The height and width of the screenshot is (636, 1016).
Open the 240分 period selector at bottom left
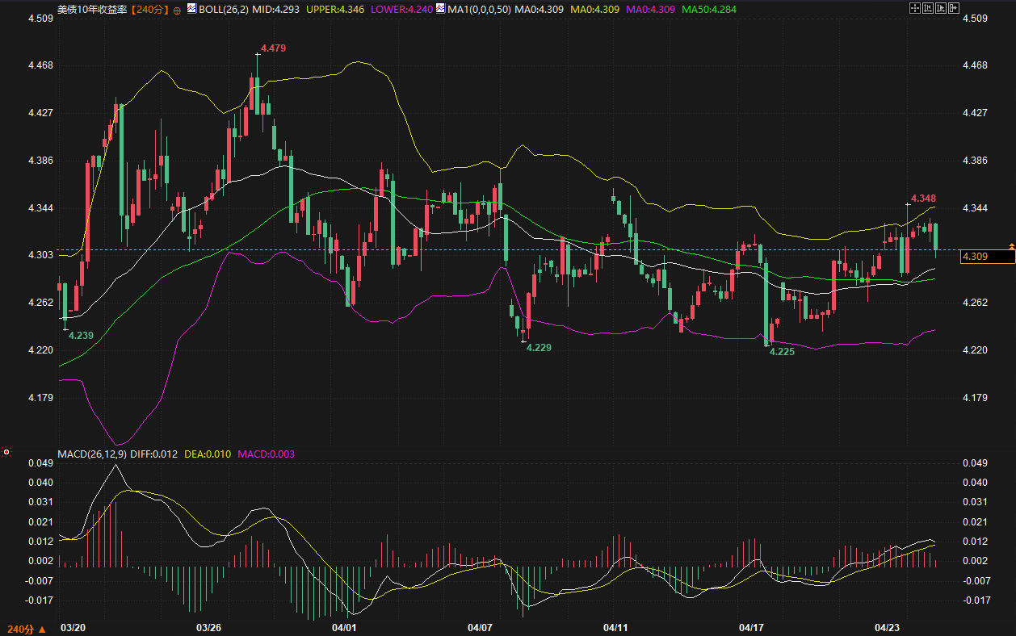(x=19, y=628)
